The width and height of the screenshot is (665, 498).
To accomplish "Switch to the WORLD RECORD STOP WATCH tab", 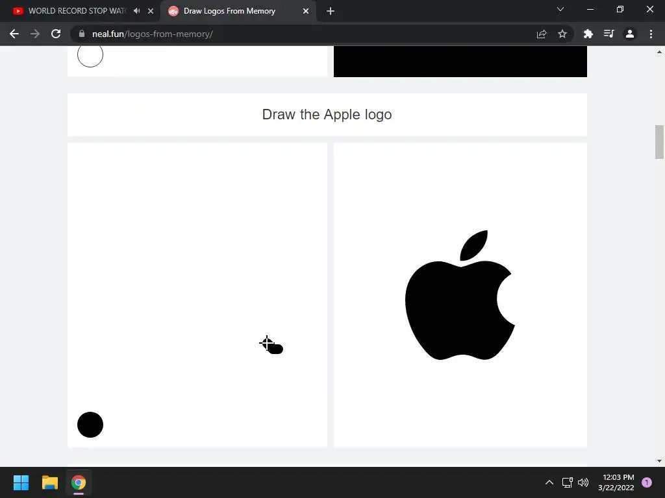I will coord(77,11).
